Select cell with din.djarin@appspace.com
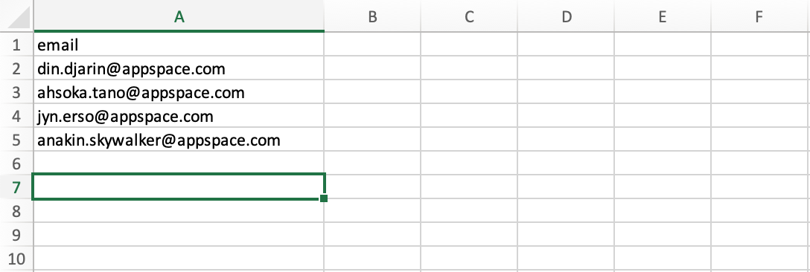This screenshot has width=810, height=272. coord(179,68)
